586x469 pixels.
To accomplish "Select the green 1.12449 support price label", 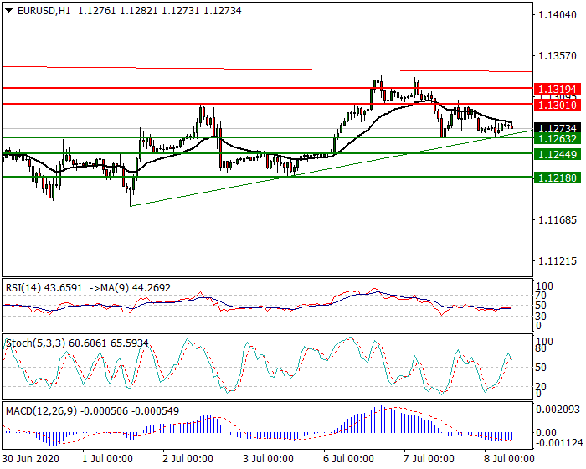I will (x=558, y=154).
